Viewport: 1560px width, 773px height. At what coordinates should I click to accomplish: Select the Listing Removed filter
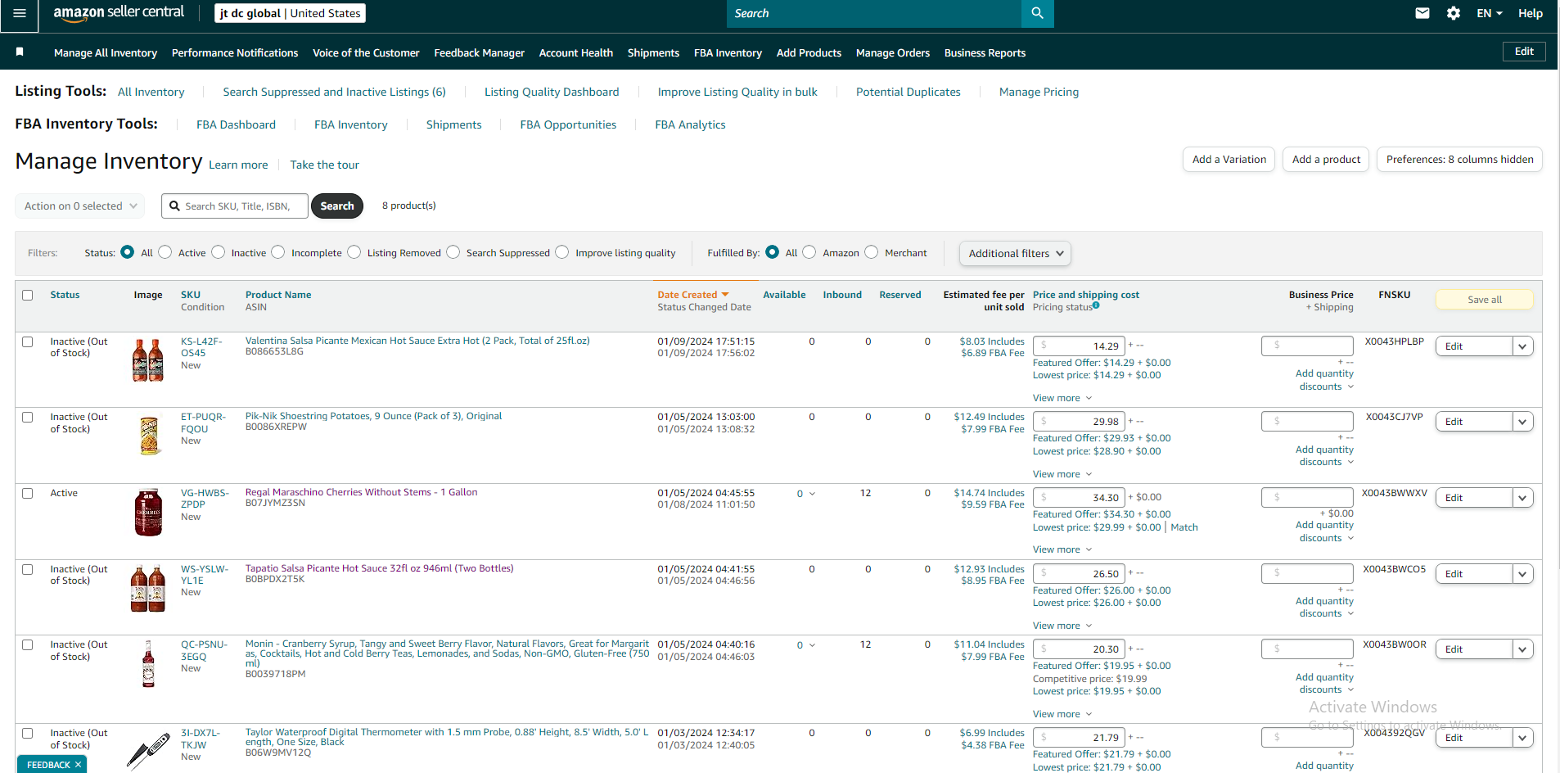click(x=354, y=252)
